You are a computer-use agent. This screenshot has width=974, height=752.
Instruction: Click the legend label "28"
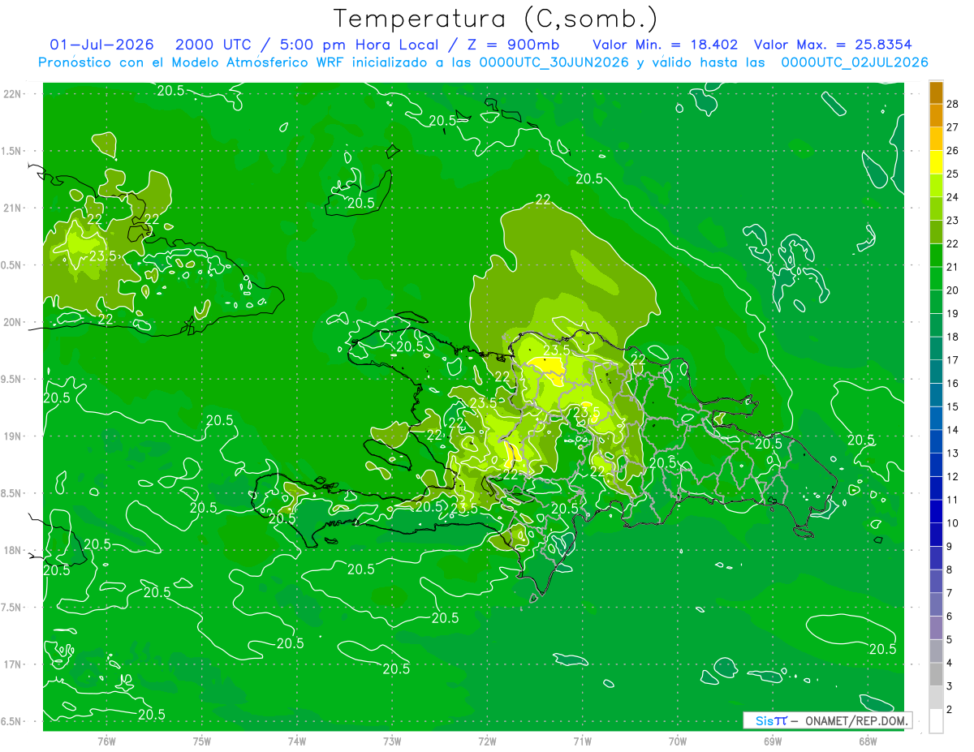953,104
